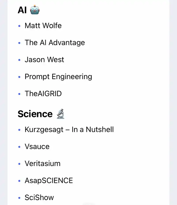Select the Science section heading text

pyautogui.click(x=35, y=114)
